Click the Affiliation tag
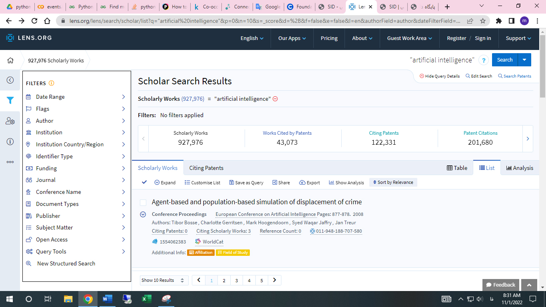546x307 pixels. point(201,253)
